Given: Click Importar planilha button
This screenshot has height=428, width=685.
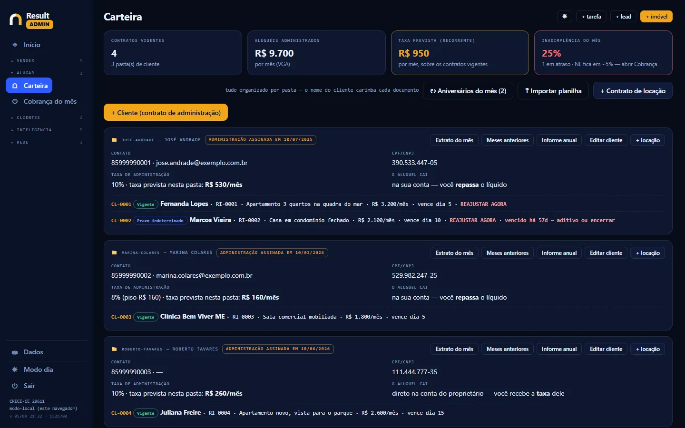Looking at the screenshot, I should click(x=553, y=91).
